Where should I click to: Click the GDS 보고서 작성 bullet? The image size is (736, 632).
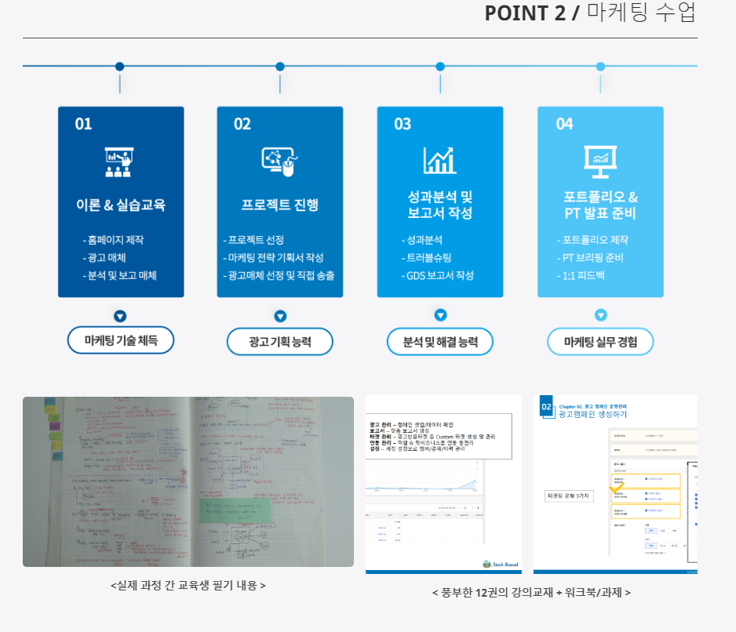(x=438, y=275)
